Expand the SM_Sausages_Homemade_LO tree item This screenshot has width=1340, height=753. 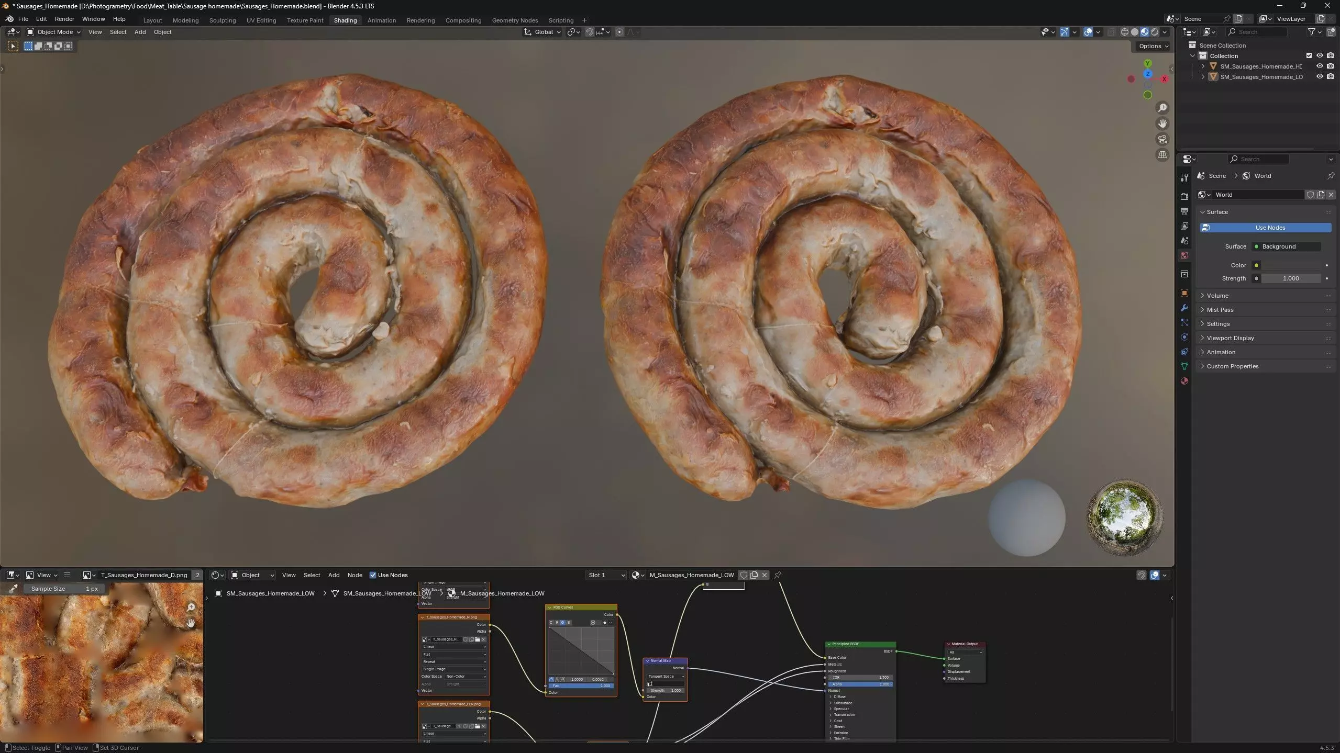pyautogui.click(x=1203, y=77)
